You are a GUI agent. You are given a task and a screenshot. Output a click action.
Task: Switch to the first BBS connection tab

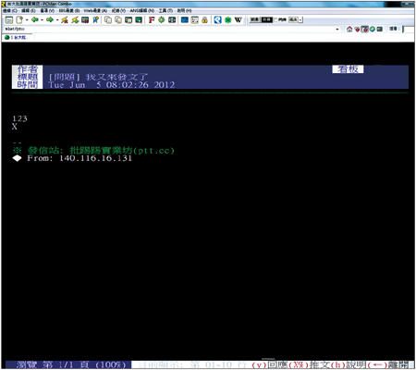(x=17, y=37)
